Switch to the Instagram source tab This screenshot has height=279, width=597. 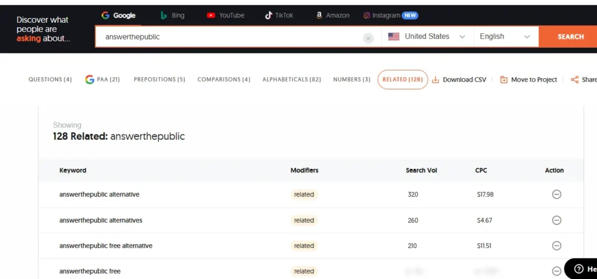(391, 16)
